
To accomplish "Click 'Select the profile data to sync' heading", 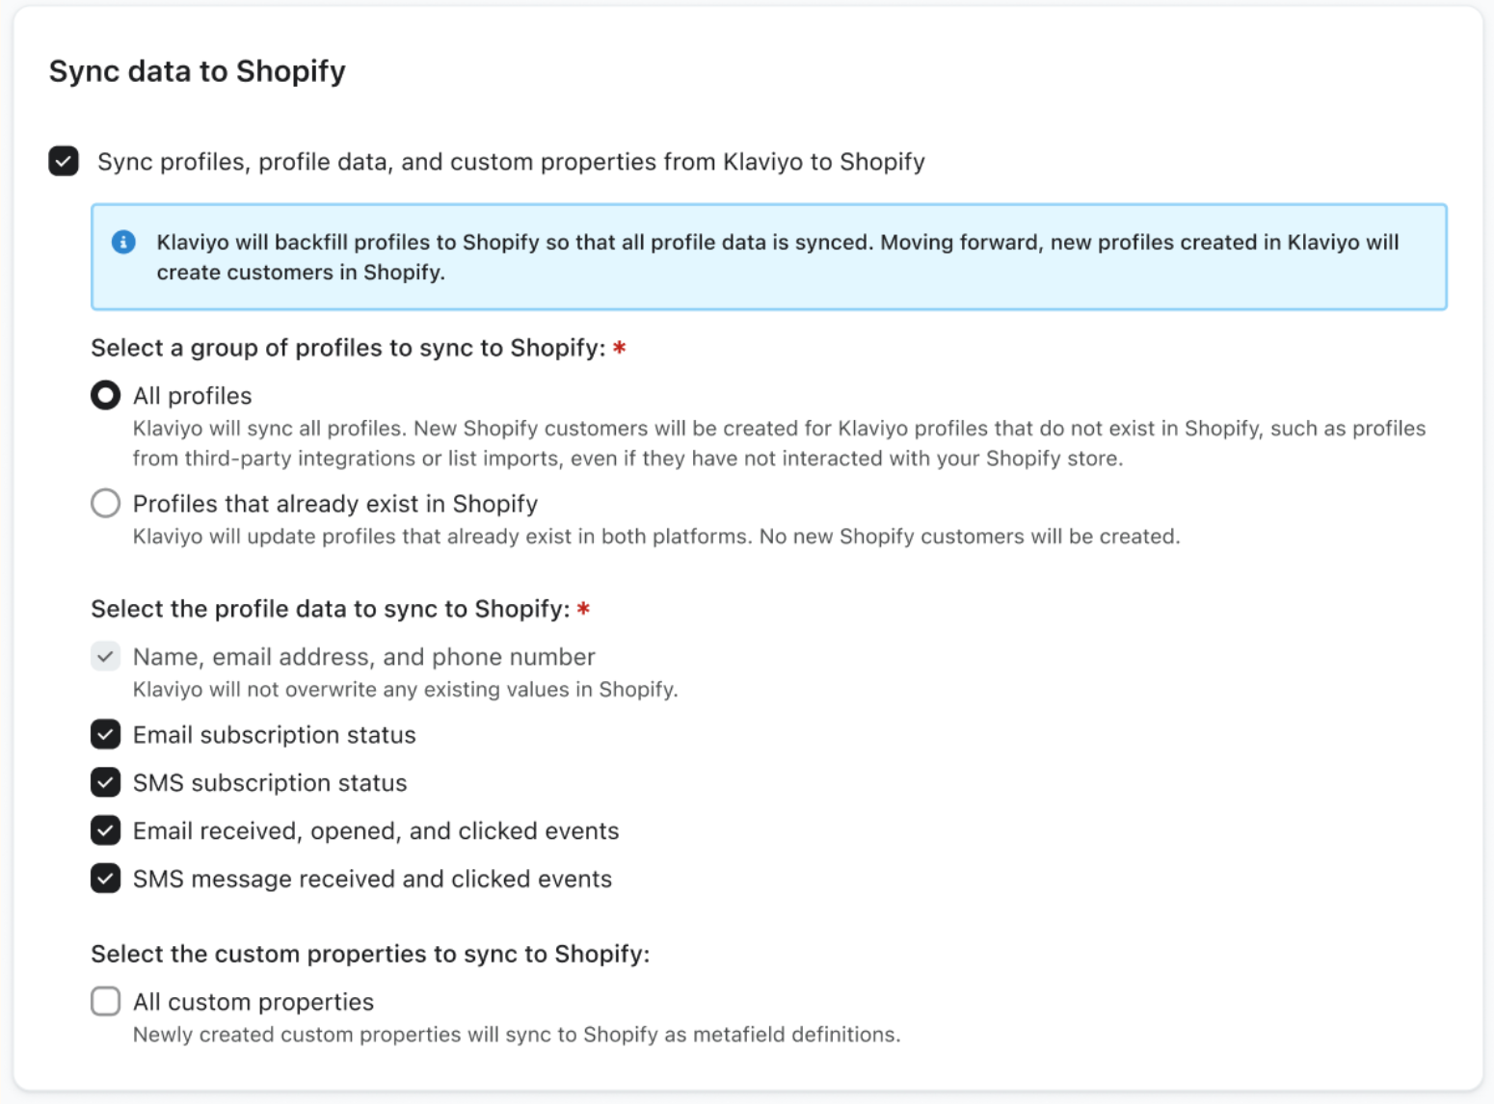I will click(x=330, y=609).
